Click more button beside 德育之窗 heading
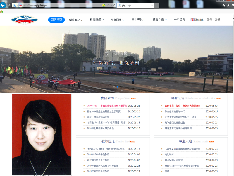This screenshot has width=234, height=176. 218,99
